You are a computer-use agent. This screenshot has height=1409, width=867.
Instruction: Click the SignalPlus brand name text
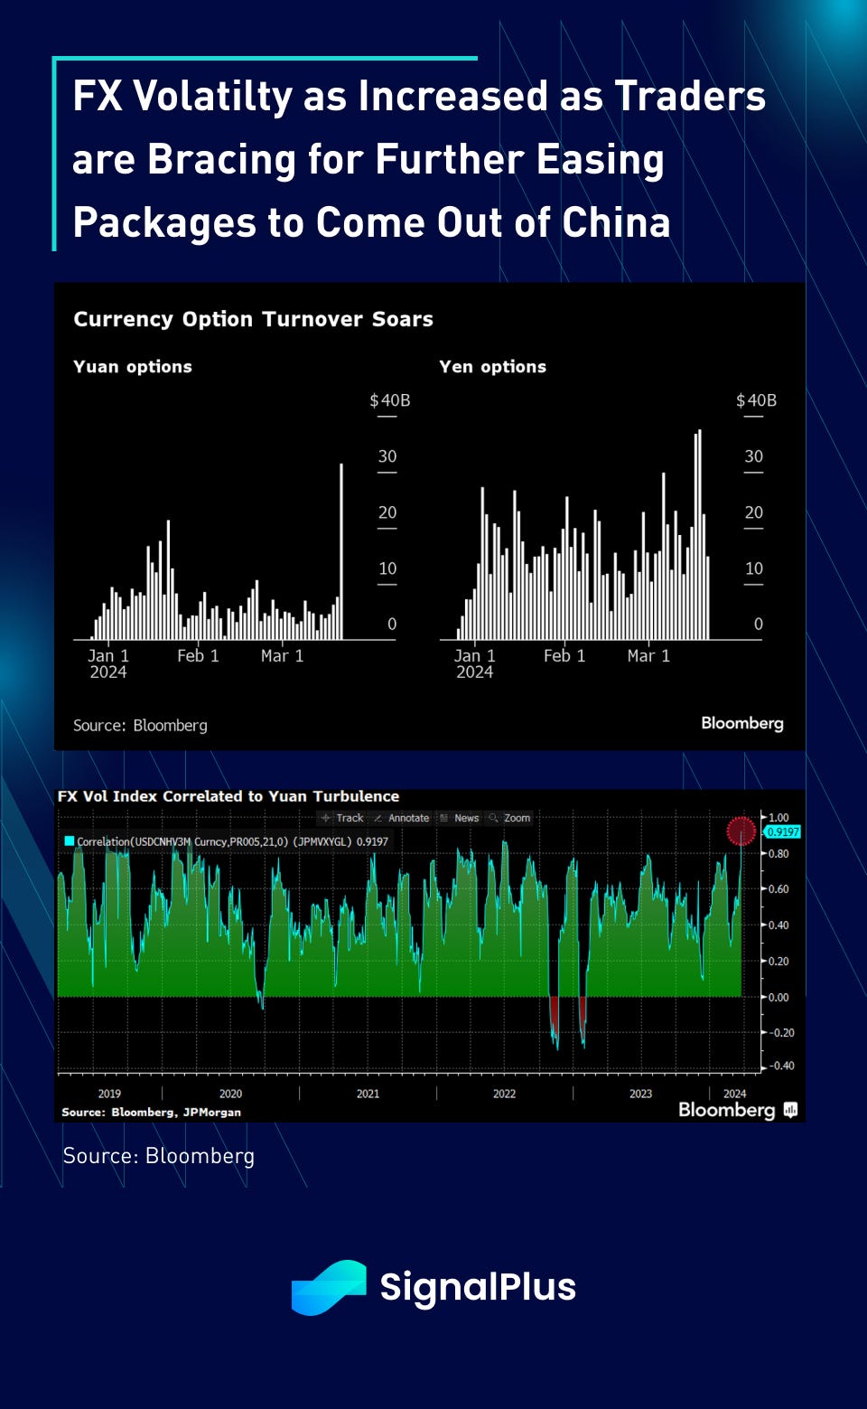pyautogui.click(x=478, y=1287)
